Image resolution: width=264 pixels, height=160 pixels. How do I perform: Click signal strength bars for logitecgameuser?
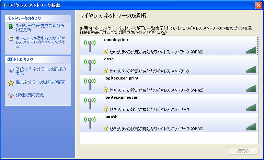251,108
